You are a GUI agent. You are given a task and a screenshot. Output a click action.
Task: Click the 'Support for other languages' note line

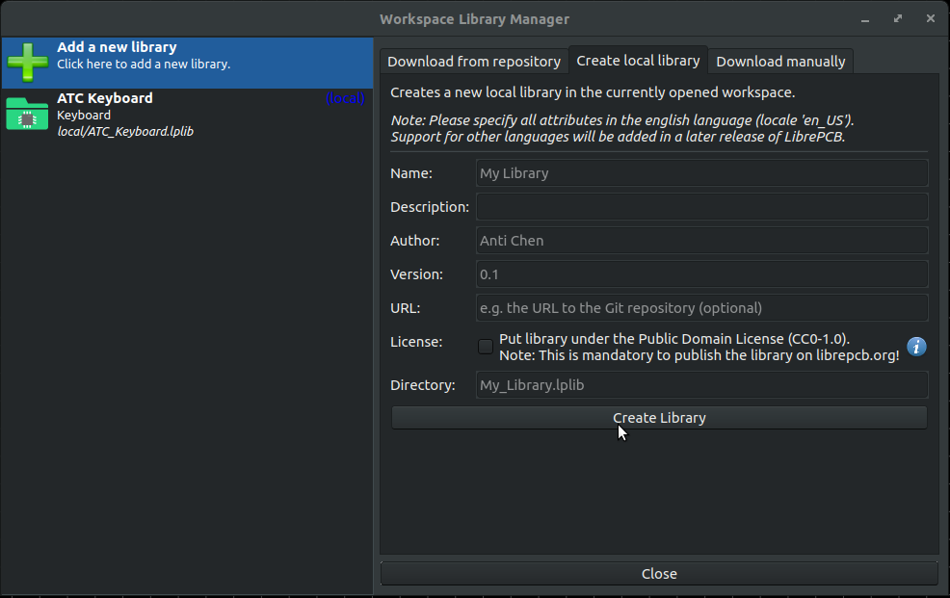(x=618, y=137)
